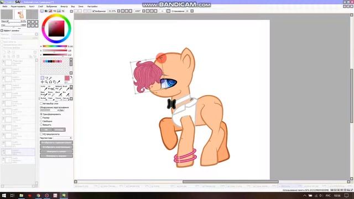354x199 pixels.
Task: Select the rectangular selection tool
Action: point(42,78)
